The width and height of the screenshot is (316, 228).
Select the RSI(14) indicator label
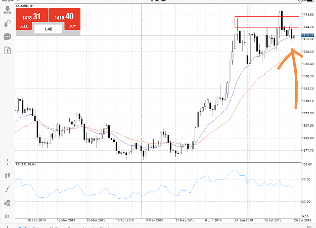coord(26,164)
